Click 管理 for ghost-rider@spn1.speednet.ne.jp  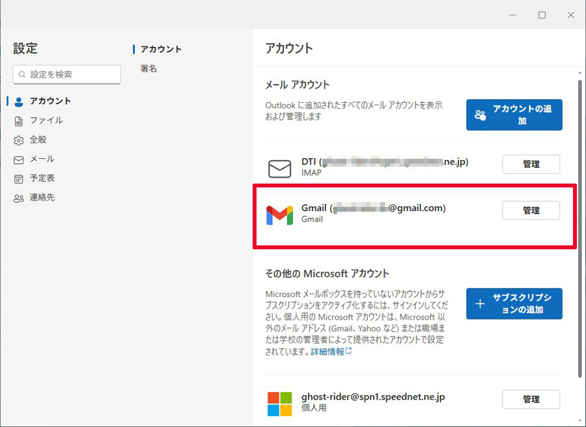531,400
